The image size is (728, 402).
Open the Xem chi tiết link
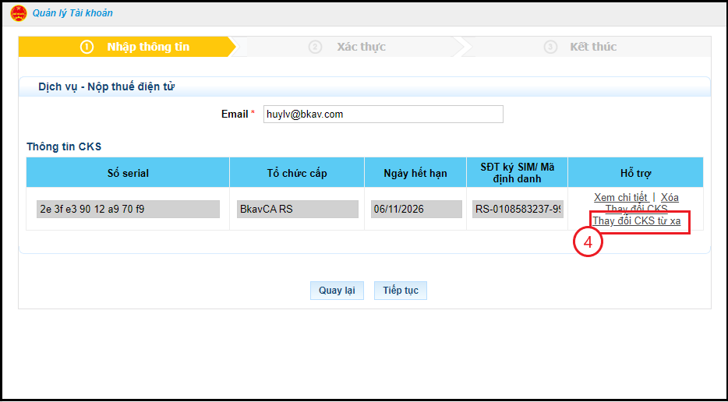coord(620,197)
